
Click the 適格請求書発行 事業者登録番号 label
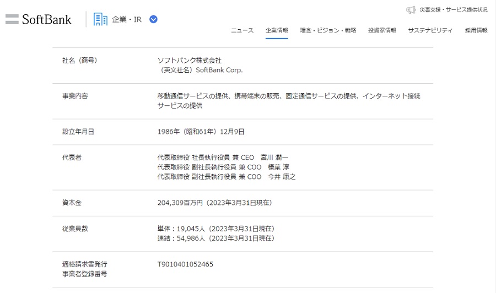tap(84, 269)
